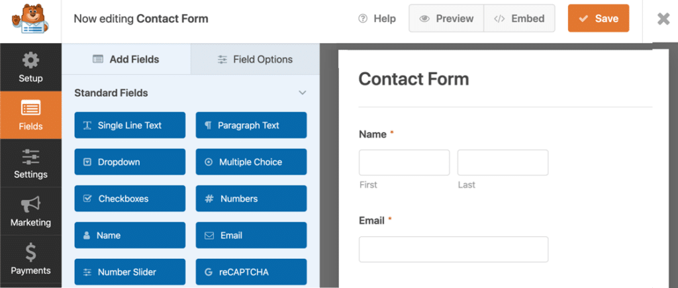Add a Multiple Choice field
Viewport: 678px width, 288px height.
pos(251,162)
